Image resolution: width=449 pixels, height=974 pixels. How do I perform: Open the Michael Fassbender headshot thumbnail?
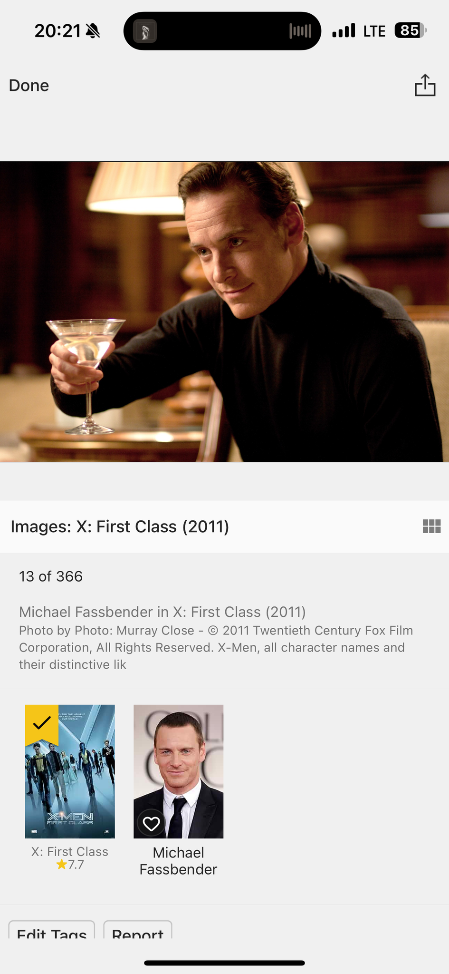click(178, 771)
